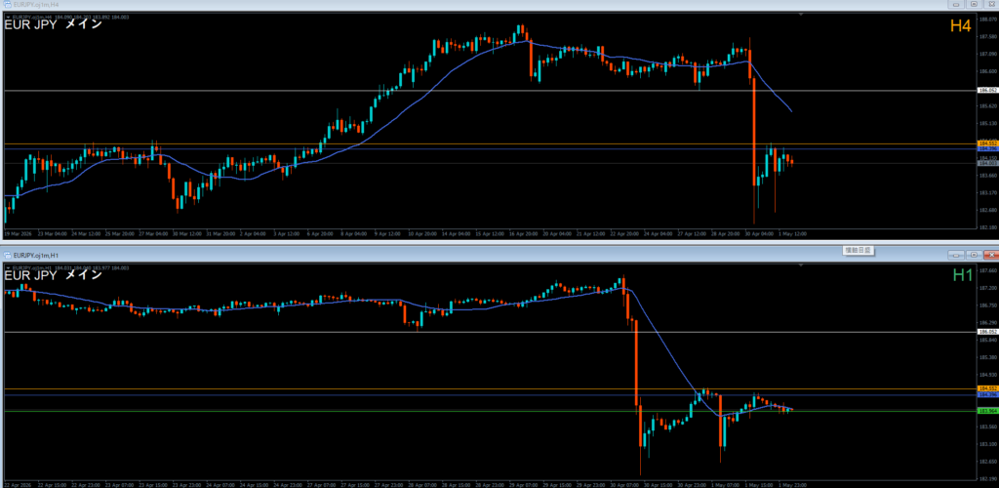Close the H4 chart window
The height and width of the screenshot is (488, 999).
click(x=991, y=4)
